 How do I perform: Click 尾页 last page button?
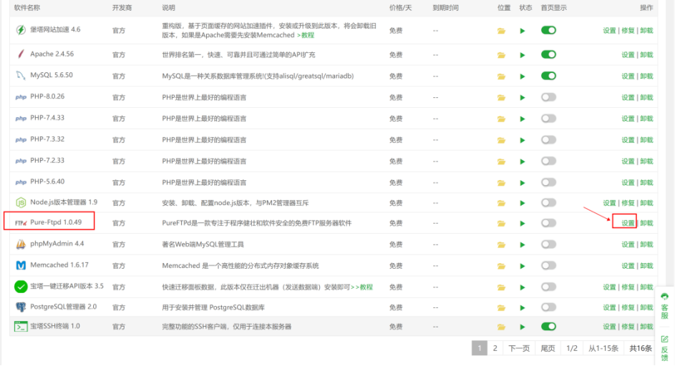point(548,348)
